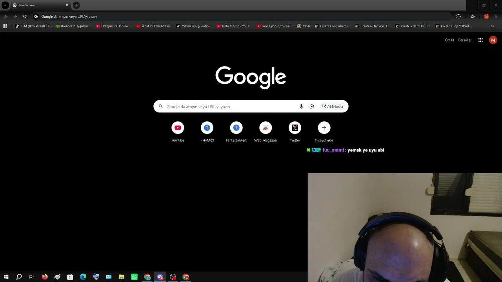502x282 pixels.
Task: Open the Görseller link
Action: tap(465, 40)
